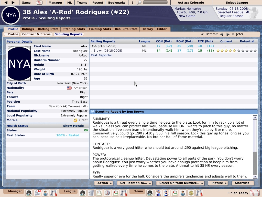Open the manager person-search icon
The image size is (262, 197).
point(46,193)
